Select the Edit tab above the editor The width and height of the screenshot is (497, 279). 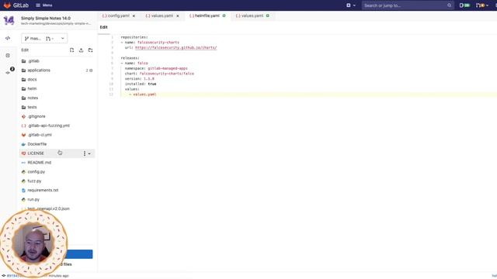[103, 27]
